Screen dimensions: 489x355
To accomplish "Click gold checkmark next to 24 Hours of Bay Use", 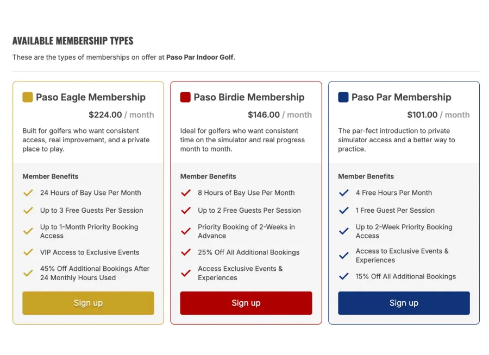I will pos(28,193).
